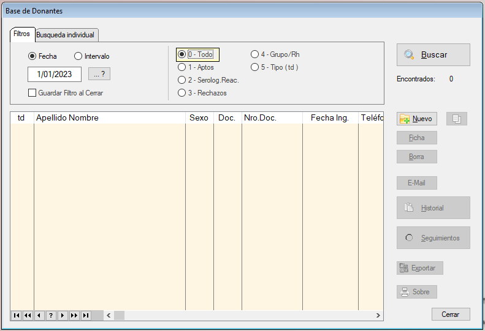Click the horizontal scrollbar right arrow
This screenshot has height=331, width=485.
point(378,315)
